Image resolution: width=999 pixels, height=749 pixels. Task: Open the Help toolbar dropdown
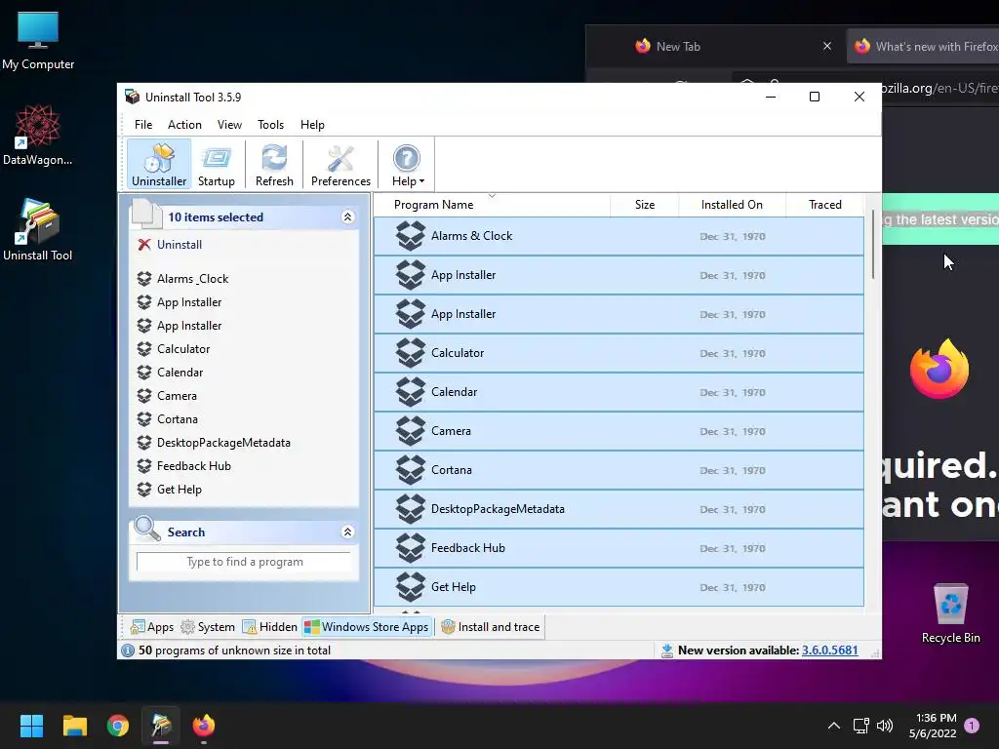pyautogui.click(x=407, y=165)
